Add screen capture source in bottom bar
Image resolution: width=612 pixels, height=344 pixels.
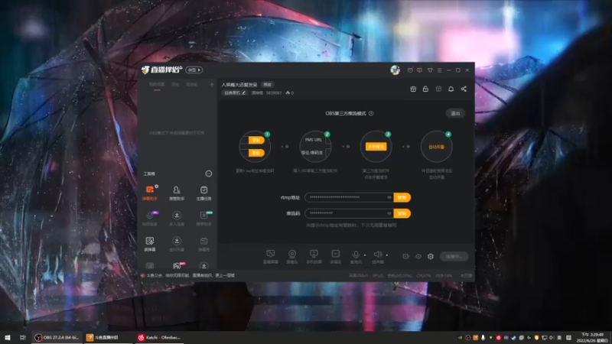pyautogui.click(x=271, y=256)
